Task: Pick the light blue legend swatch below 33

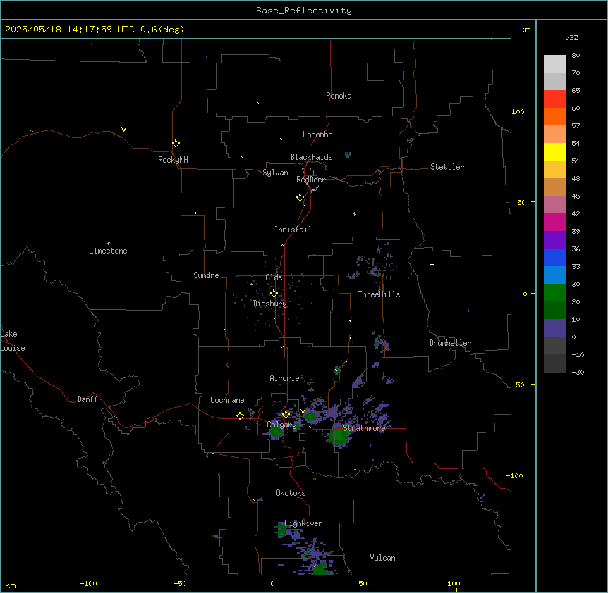Action: [554, 275]
